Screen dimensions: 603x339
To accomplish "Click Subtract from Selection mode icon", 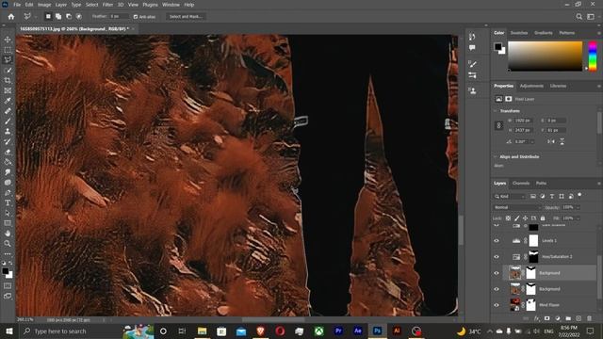I will 69,17.
